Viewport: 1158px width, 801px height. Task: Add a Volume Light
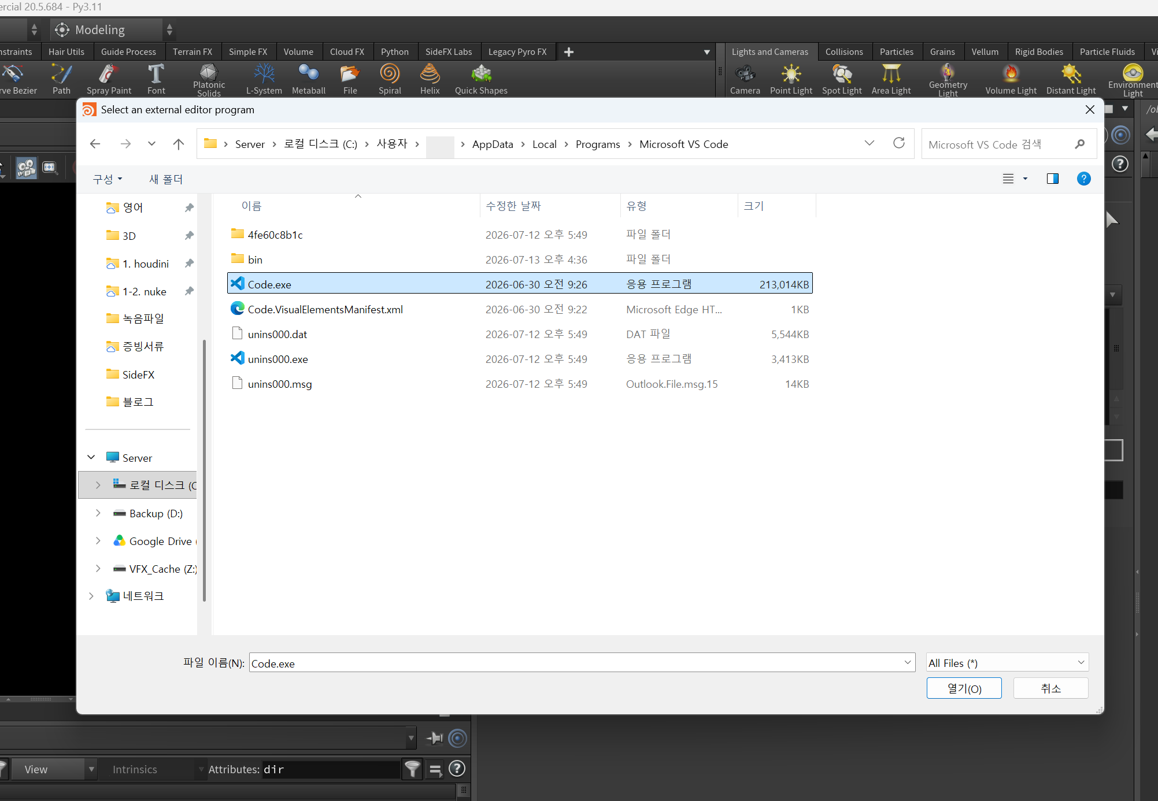point(1011,79)
